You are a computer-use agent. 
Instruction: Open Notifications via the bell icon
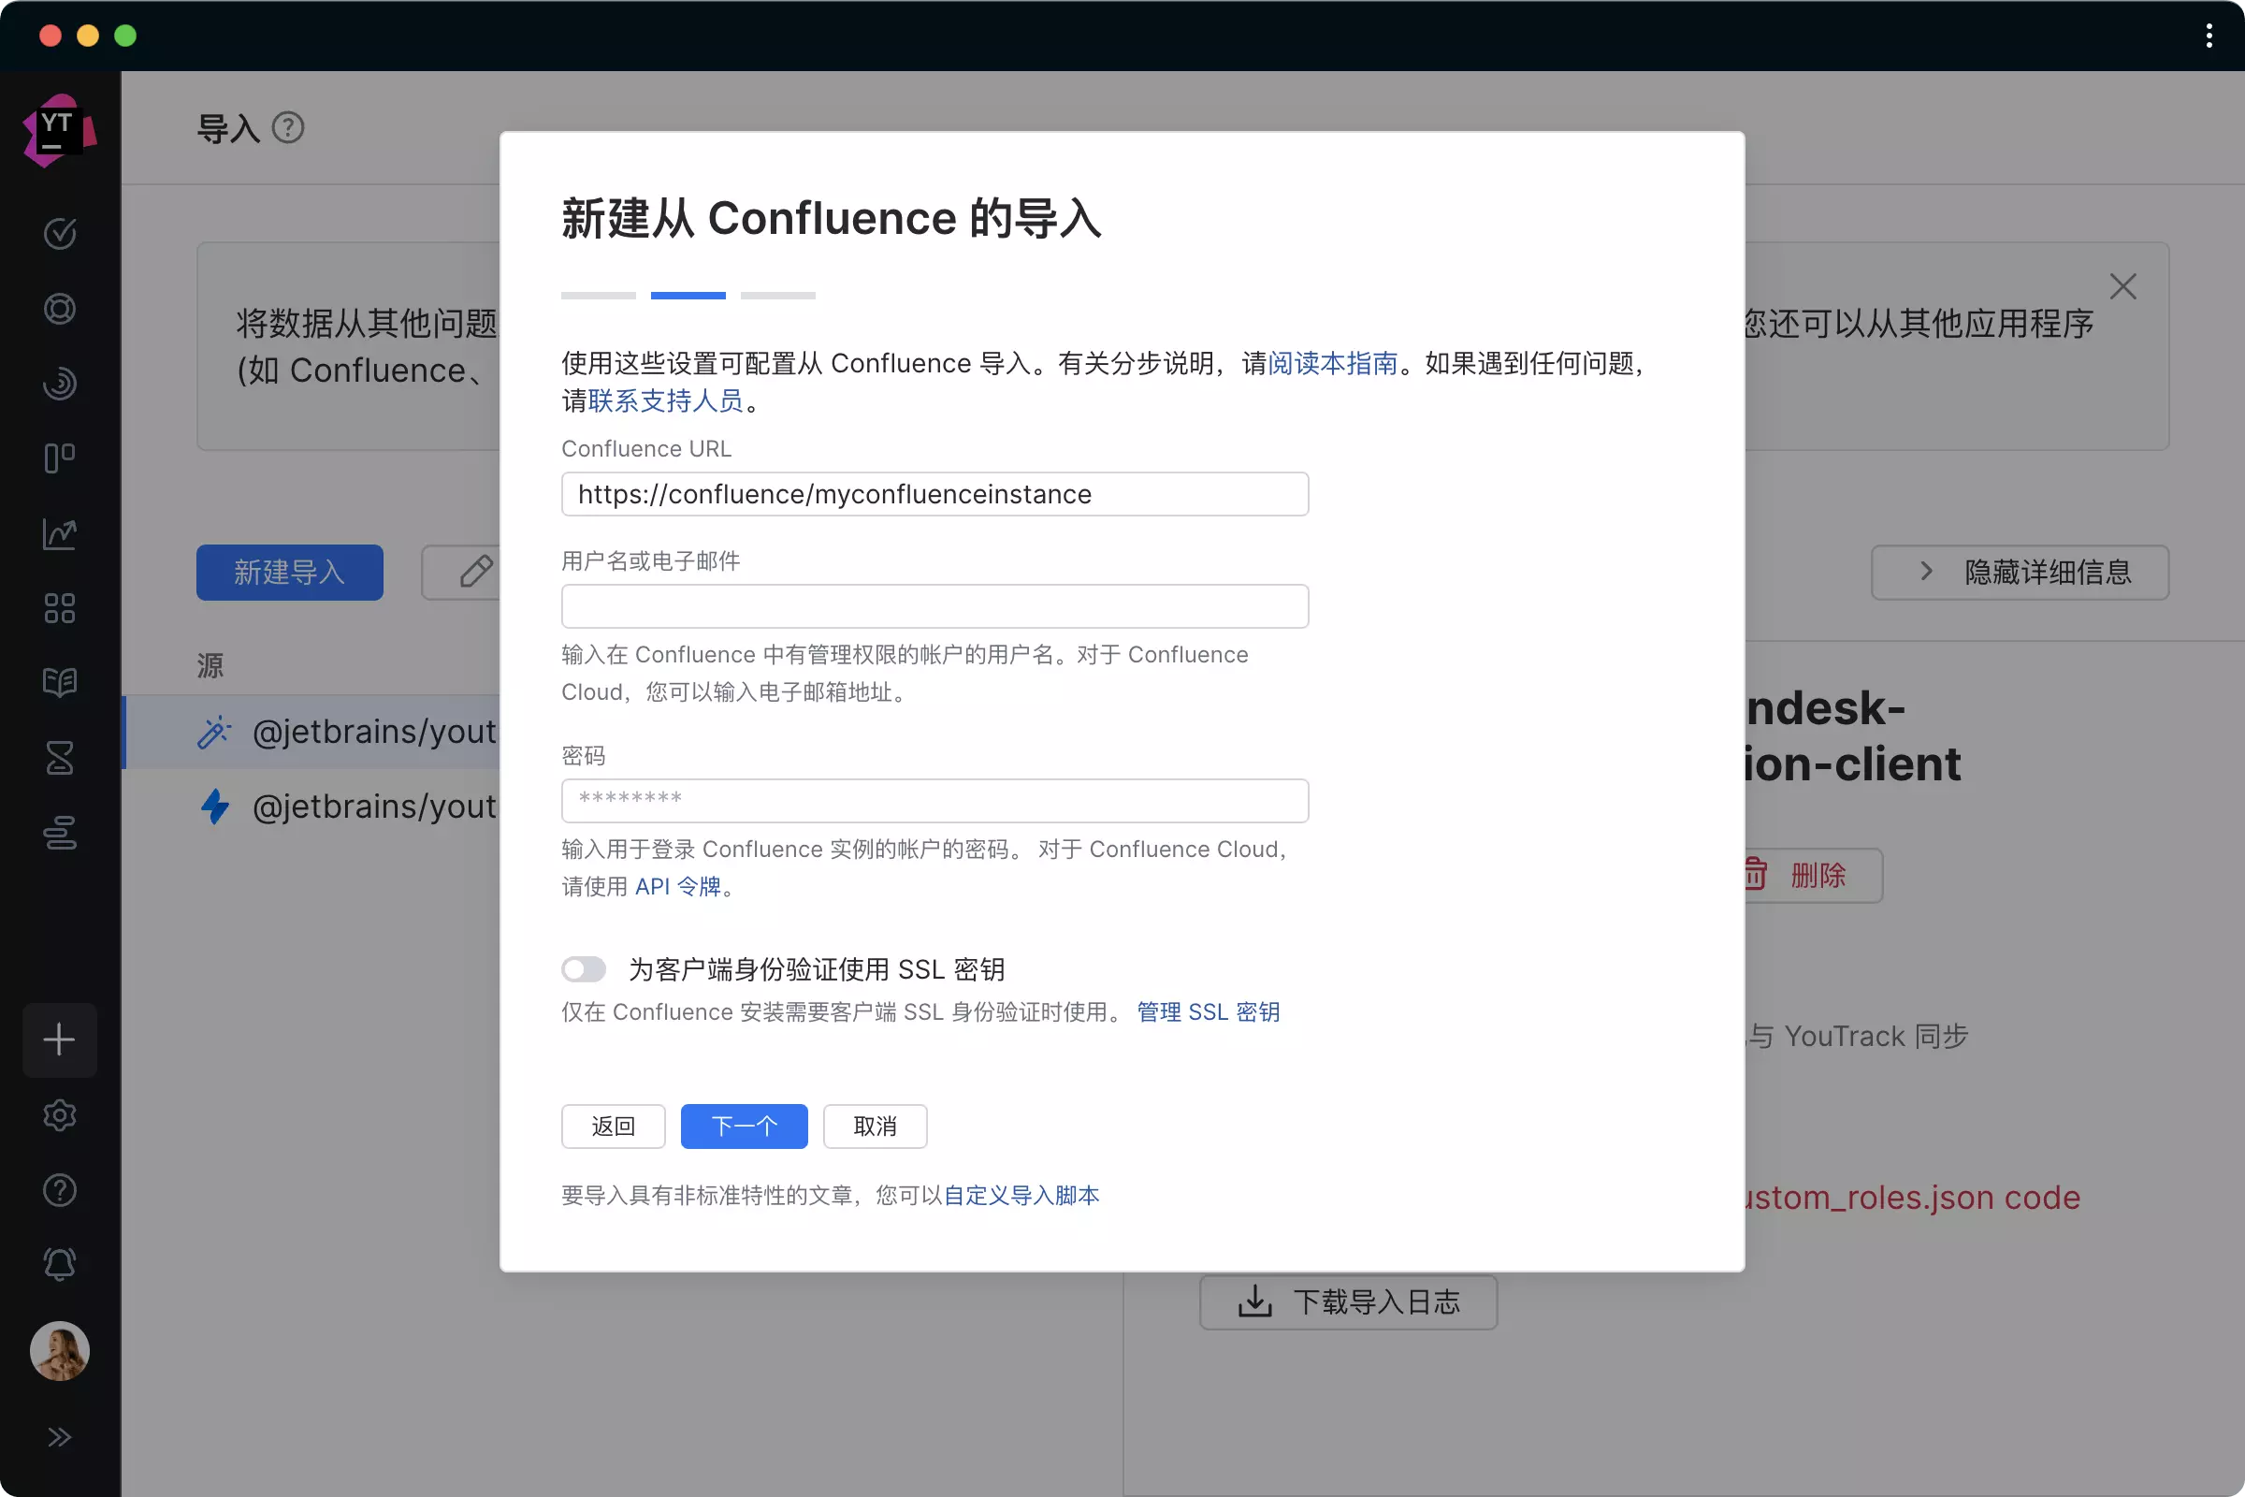tap(59, 1264)
